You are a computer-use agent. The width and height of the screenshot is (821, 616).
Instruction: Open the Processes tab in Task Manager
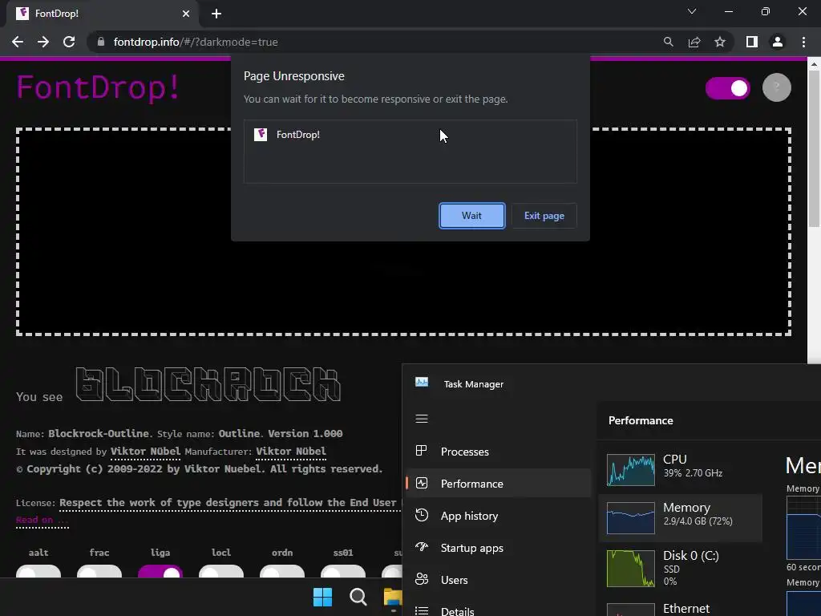(499, 452)
